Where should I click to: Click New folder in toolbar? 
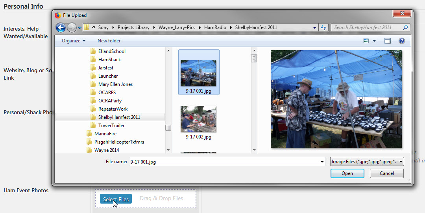(109, 41)
